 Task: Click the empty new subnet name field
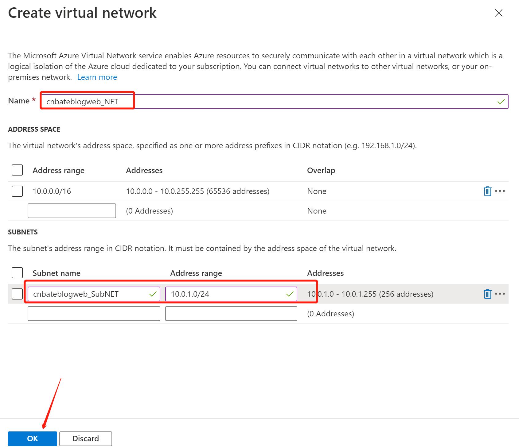tap(94, 313)
